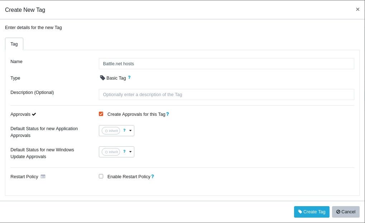
Task: Click into the Name input field
Action: [x=226, y=64]
